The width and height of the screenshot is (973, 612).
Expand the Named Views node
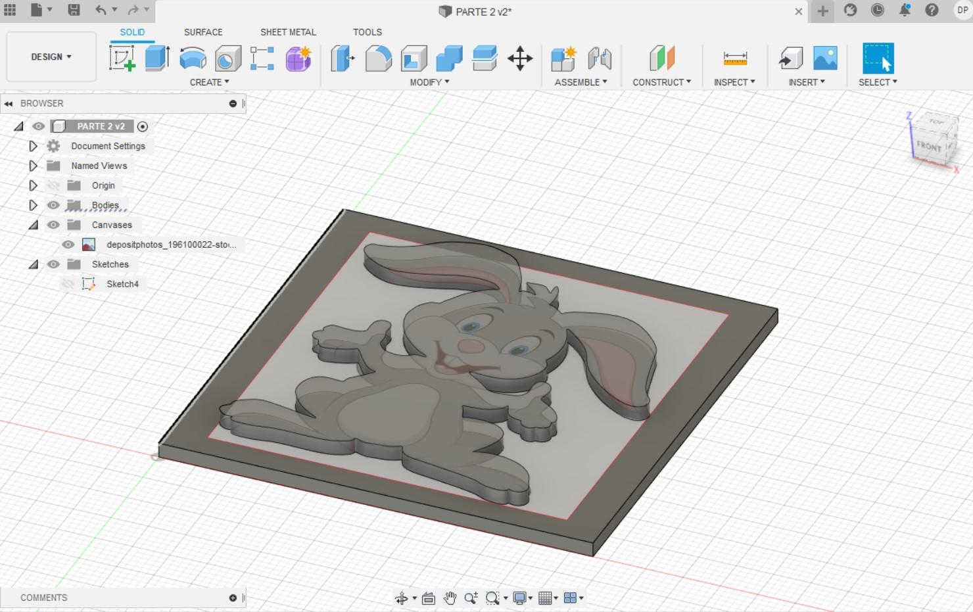click(x=33, y=166)
